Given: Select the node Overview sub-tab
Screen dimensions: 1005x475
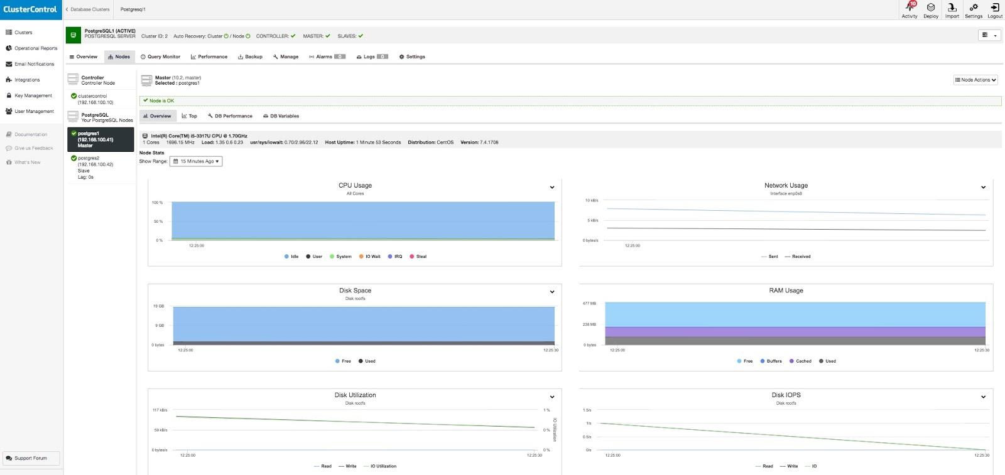Looking at the screenshot, I should pos(157,116).
